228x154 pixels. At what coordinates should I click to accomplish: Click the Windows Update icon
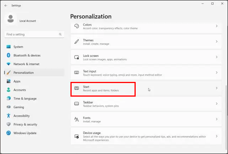click(x=8, y=133)
